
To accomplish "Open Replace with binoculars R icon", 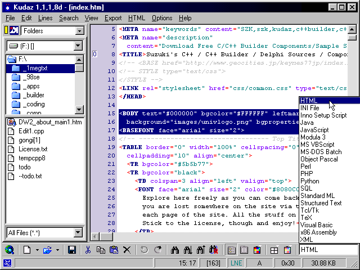I will coord(214,250).
